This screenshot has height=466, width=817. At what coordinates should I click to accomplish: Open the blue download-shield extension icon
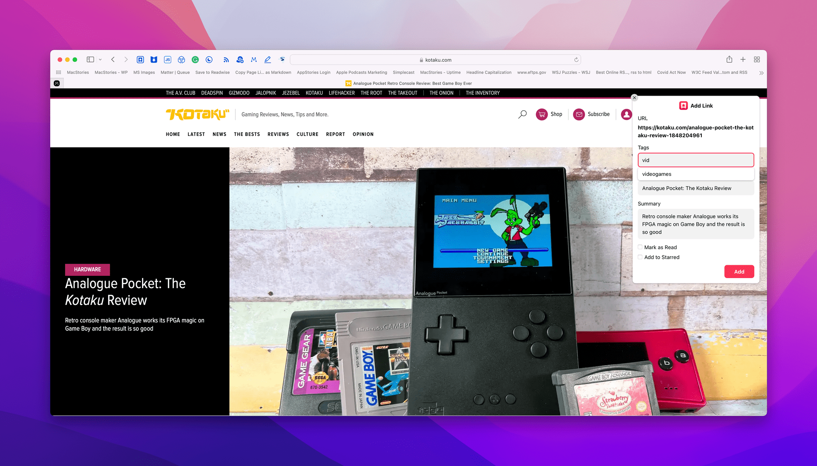click(x=154, y=59)
